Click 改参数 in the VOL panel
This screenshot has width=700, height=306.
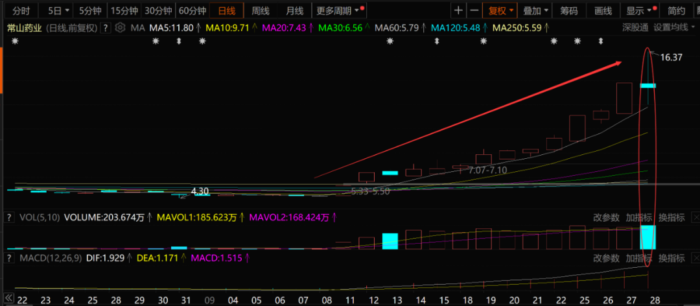[606, 218]
